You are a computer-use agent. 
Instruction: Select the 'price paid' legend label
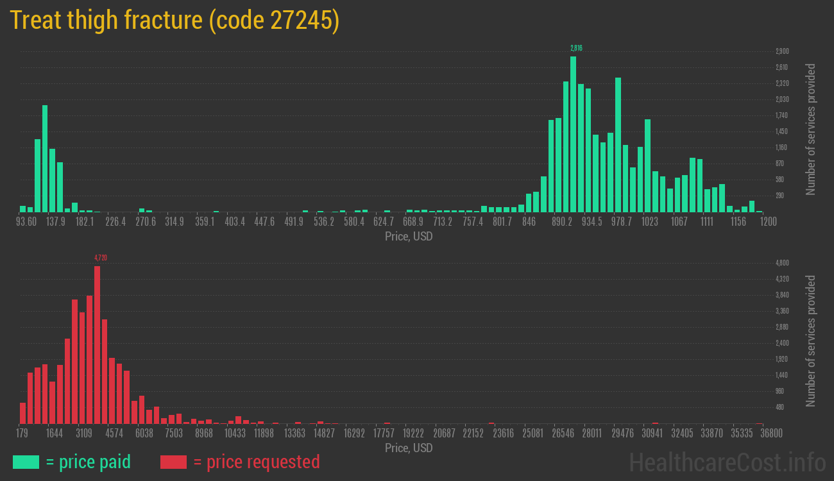click(89, 462)
